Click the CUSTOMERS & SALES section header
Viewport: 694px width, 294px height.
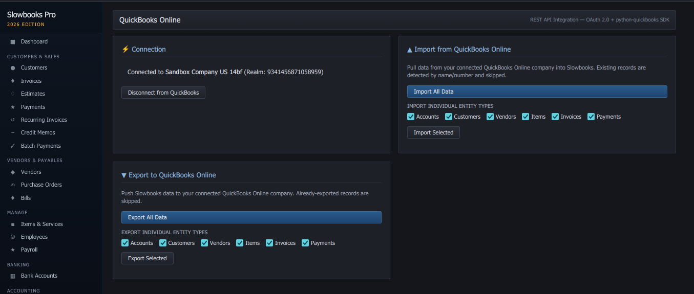point(33,56)
